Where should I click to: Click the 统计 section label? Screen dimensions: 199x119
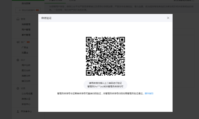click(23, 60)
